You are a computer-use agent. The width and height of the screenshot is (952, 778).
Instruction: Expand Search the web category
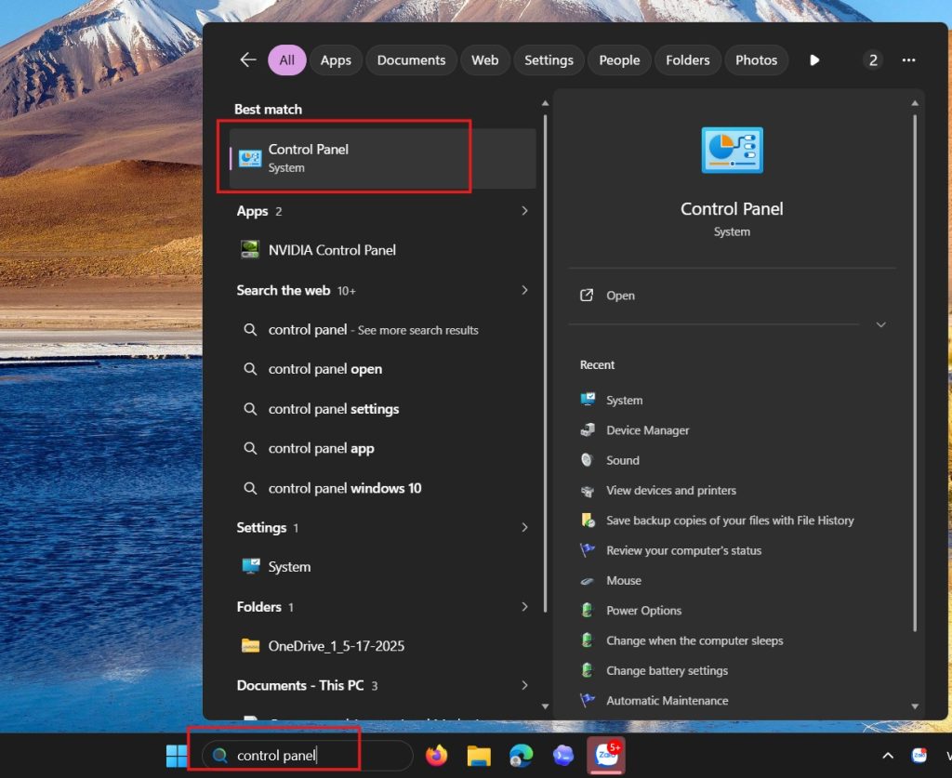524,290
